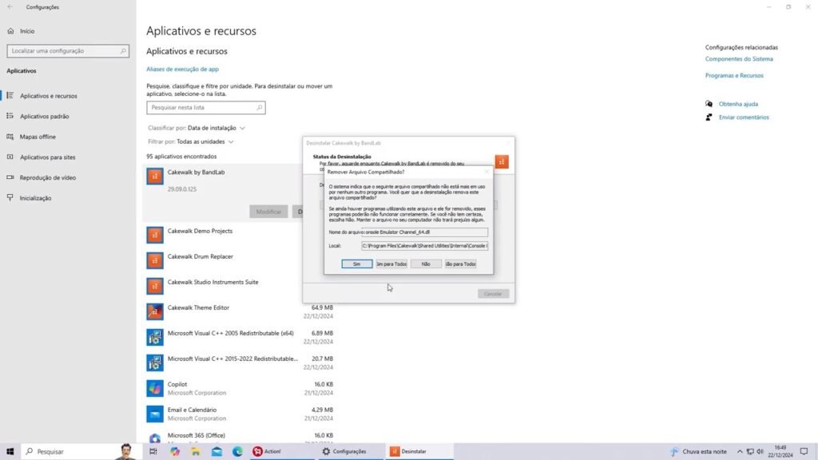The image size is (818, 460).
Task: Click the Enviar comentários link
Action: point(744,117)
